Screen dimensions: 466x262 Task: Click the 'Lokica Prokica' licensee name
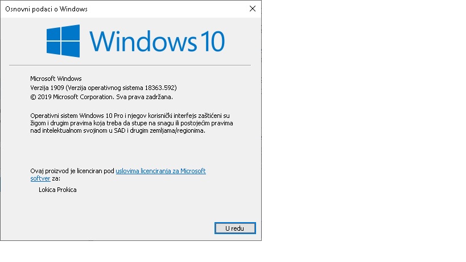coord(57,190)
